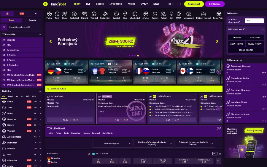Select Tenis tab in TOP příležitosti
Viewport: 267px width, 167px height.
coord(66,133)
